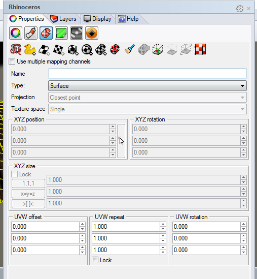The image size is (257, 279).
Task: Decrease the third UVW rotation value with down arrow
Action: click(243, 252)
